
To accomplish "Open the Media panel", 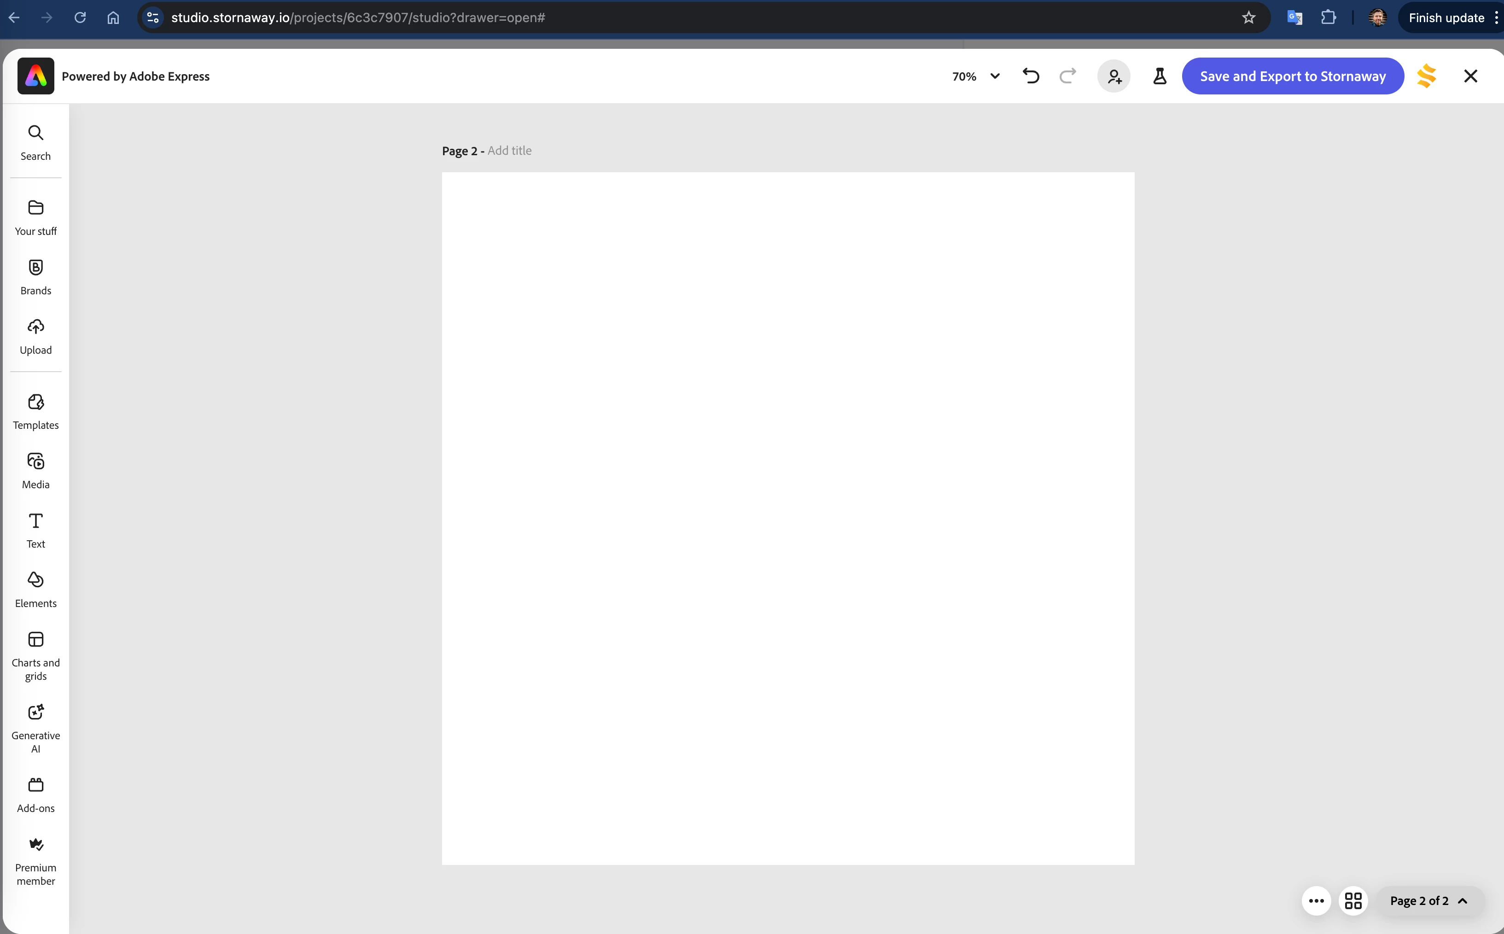I will (35, 471).
